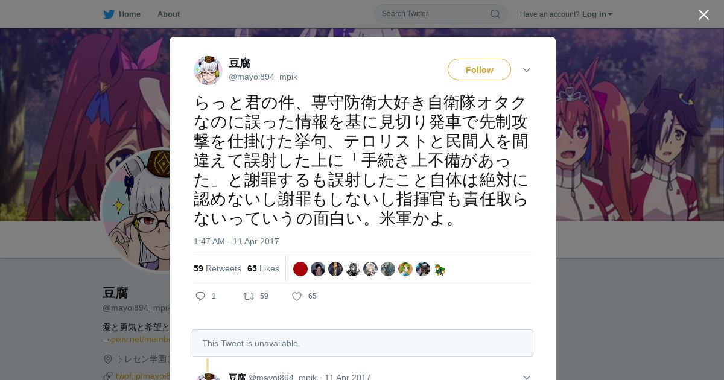Open the Log in dropdown
724x380 pixels.
pos(597,14)
